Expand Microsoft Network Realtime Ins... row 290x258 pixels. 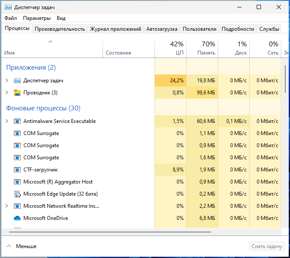point(7,206)
